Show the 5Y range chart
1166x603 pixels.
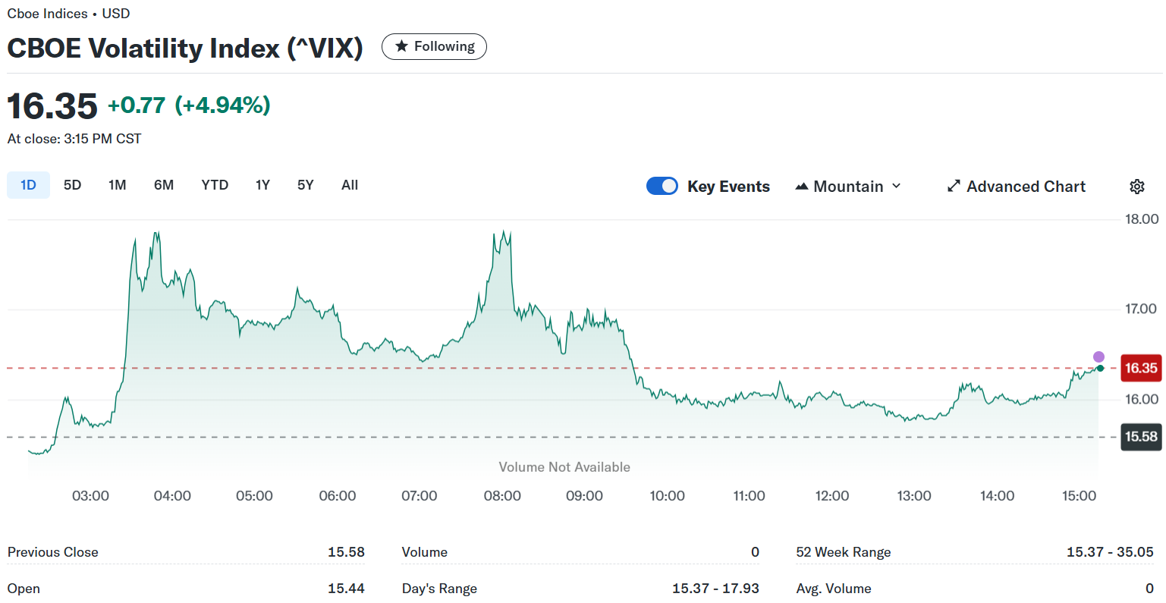305,185
